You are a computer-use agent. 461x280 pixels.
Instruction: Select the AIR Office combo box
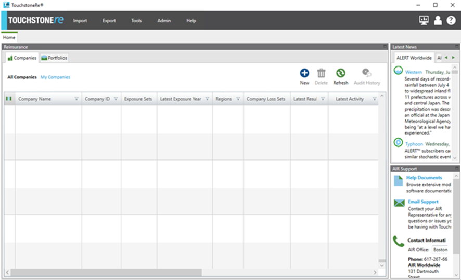(x=440, y=250)
